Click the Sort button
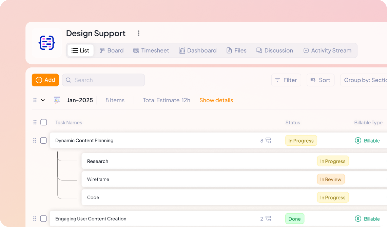 tap(321, 80)
